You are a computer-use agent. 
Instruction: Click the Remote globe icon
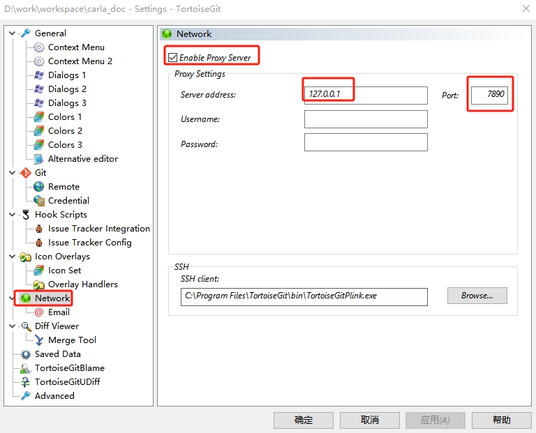[39, 187]
